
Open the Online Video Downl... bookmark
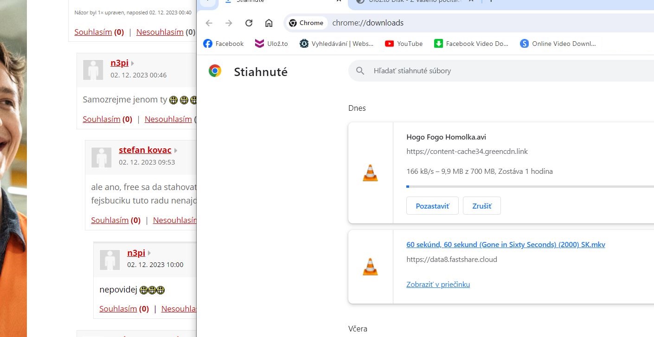click(x=558, y=44)
